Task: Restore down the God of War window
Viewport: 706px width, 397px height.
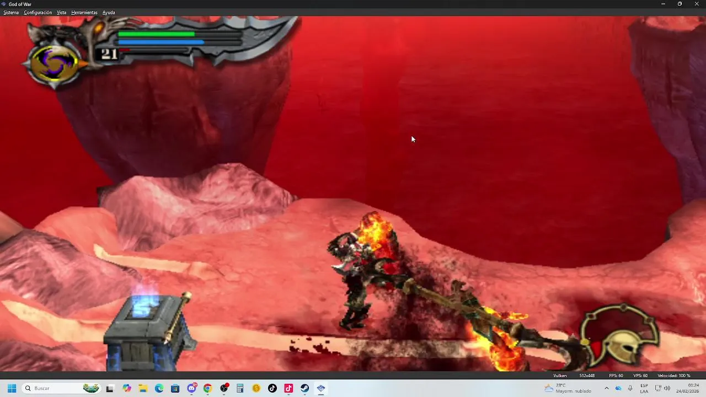Action: point(680,4)
